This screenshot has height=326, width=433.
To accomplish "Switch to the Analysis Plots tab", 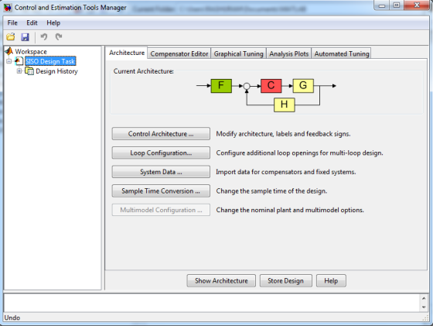I will click(x=289, y=53).
